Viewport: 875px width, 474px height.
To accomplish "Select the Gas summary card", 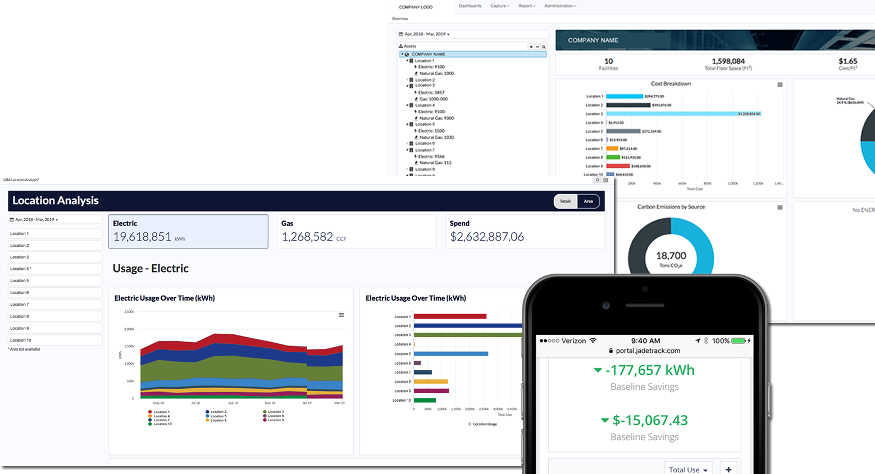I will [357, 231].
